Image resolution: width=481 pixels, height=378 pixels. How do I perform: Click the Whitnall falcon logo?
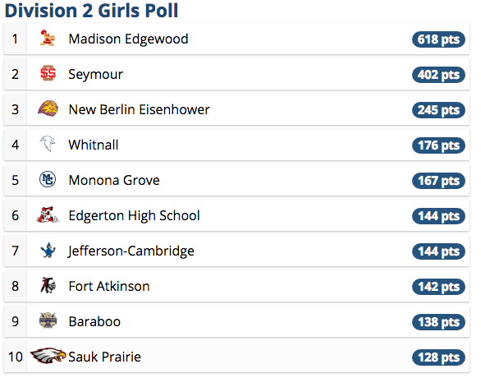(48, 144)
